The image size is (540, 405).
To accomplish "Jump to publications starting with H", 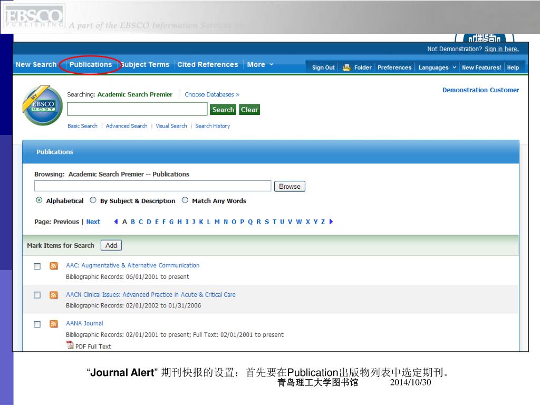I will coord(179,222).
